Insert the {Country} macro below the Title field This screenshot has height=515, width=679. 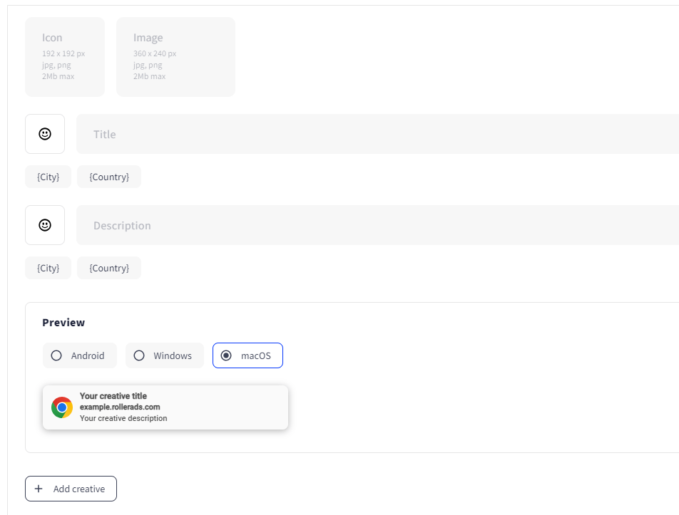click(x=109, y=177)
